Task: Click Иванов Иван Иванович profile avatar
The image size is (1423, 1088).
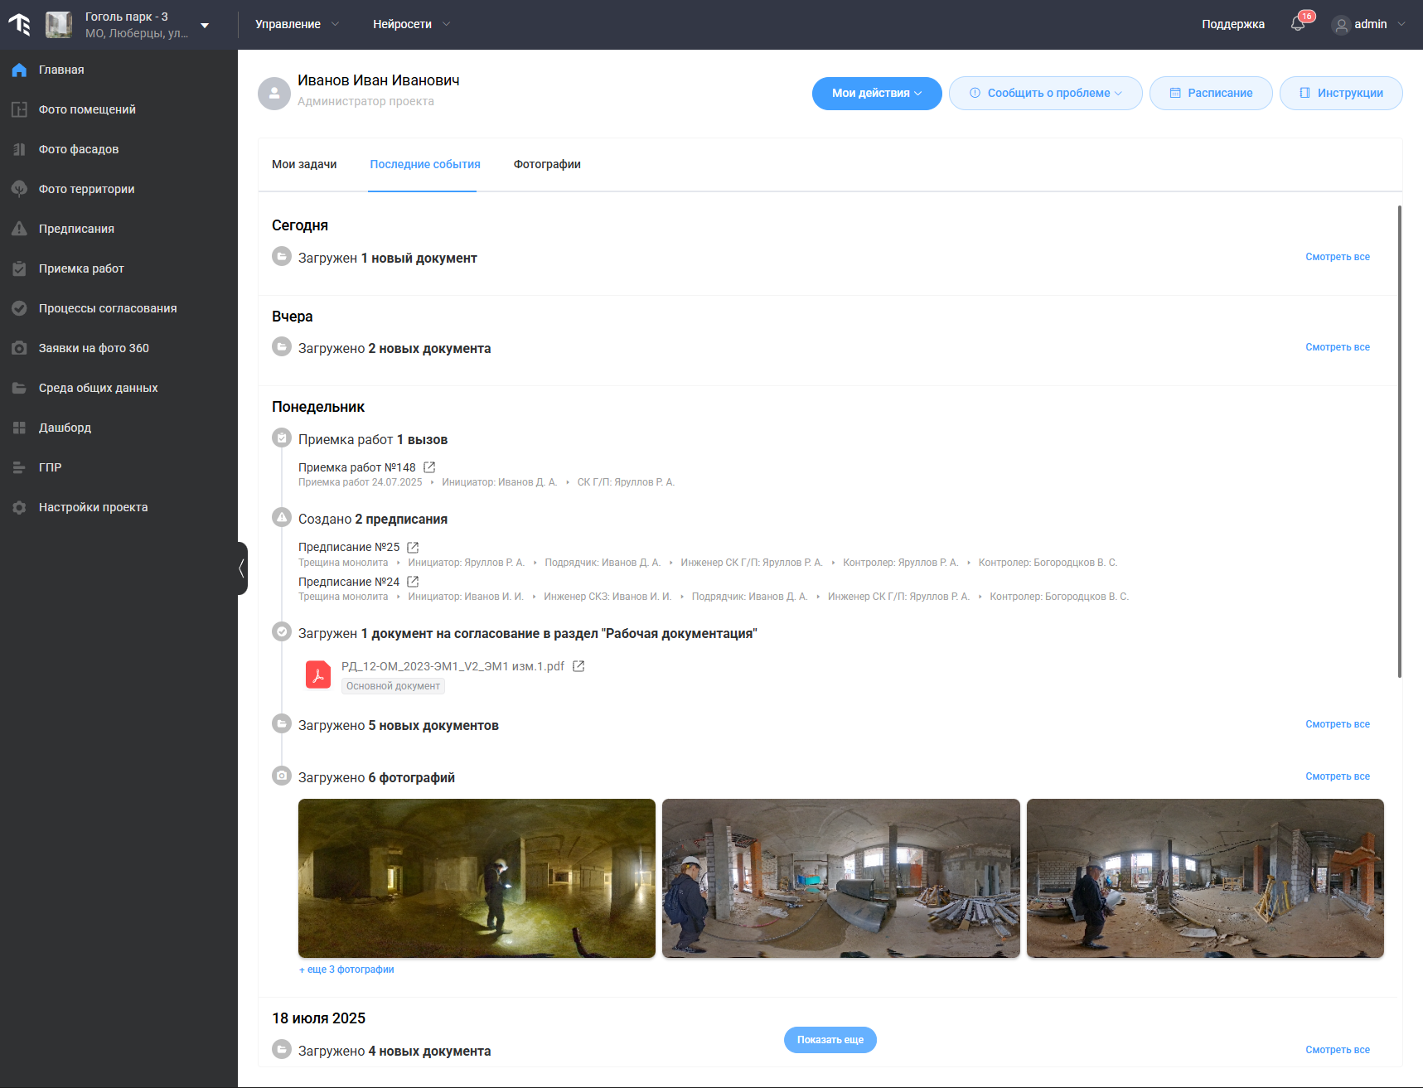Action: pyautogui.click(x=274, y=94)
